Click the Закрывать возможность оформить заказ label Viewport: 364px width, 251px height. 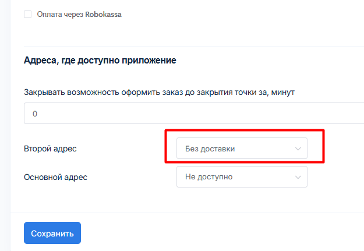click(x=159, y=92)
